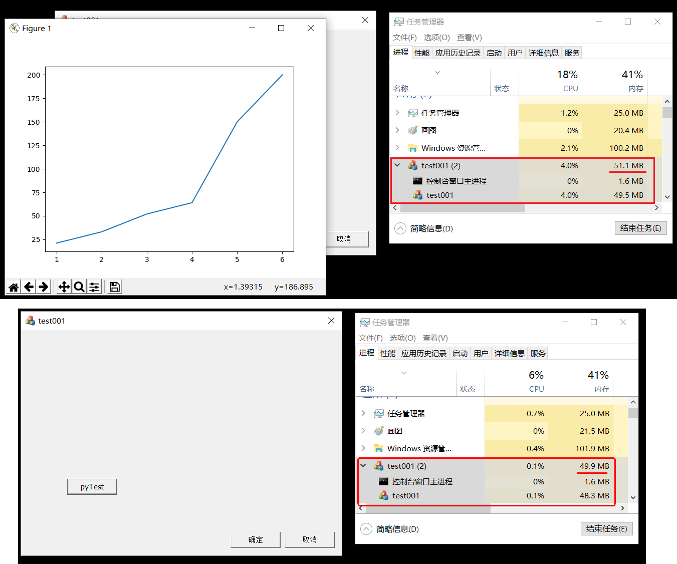Screen dimensions: 677x564
Task: Click the x=1.39315 coordinate readout in Figure 1
Action: coord(243,287)
